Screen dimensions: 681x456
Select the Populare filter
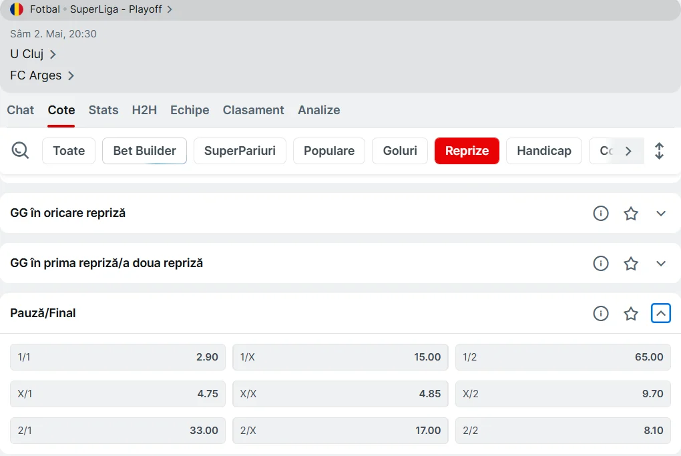pos(329,151)
